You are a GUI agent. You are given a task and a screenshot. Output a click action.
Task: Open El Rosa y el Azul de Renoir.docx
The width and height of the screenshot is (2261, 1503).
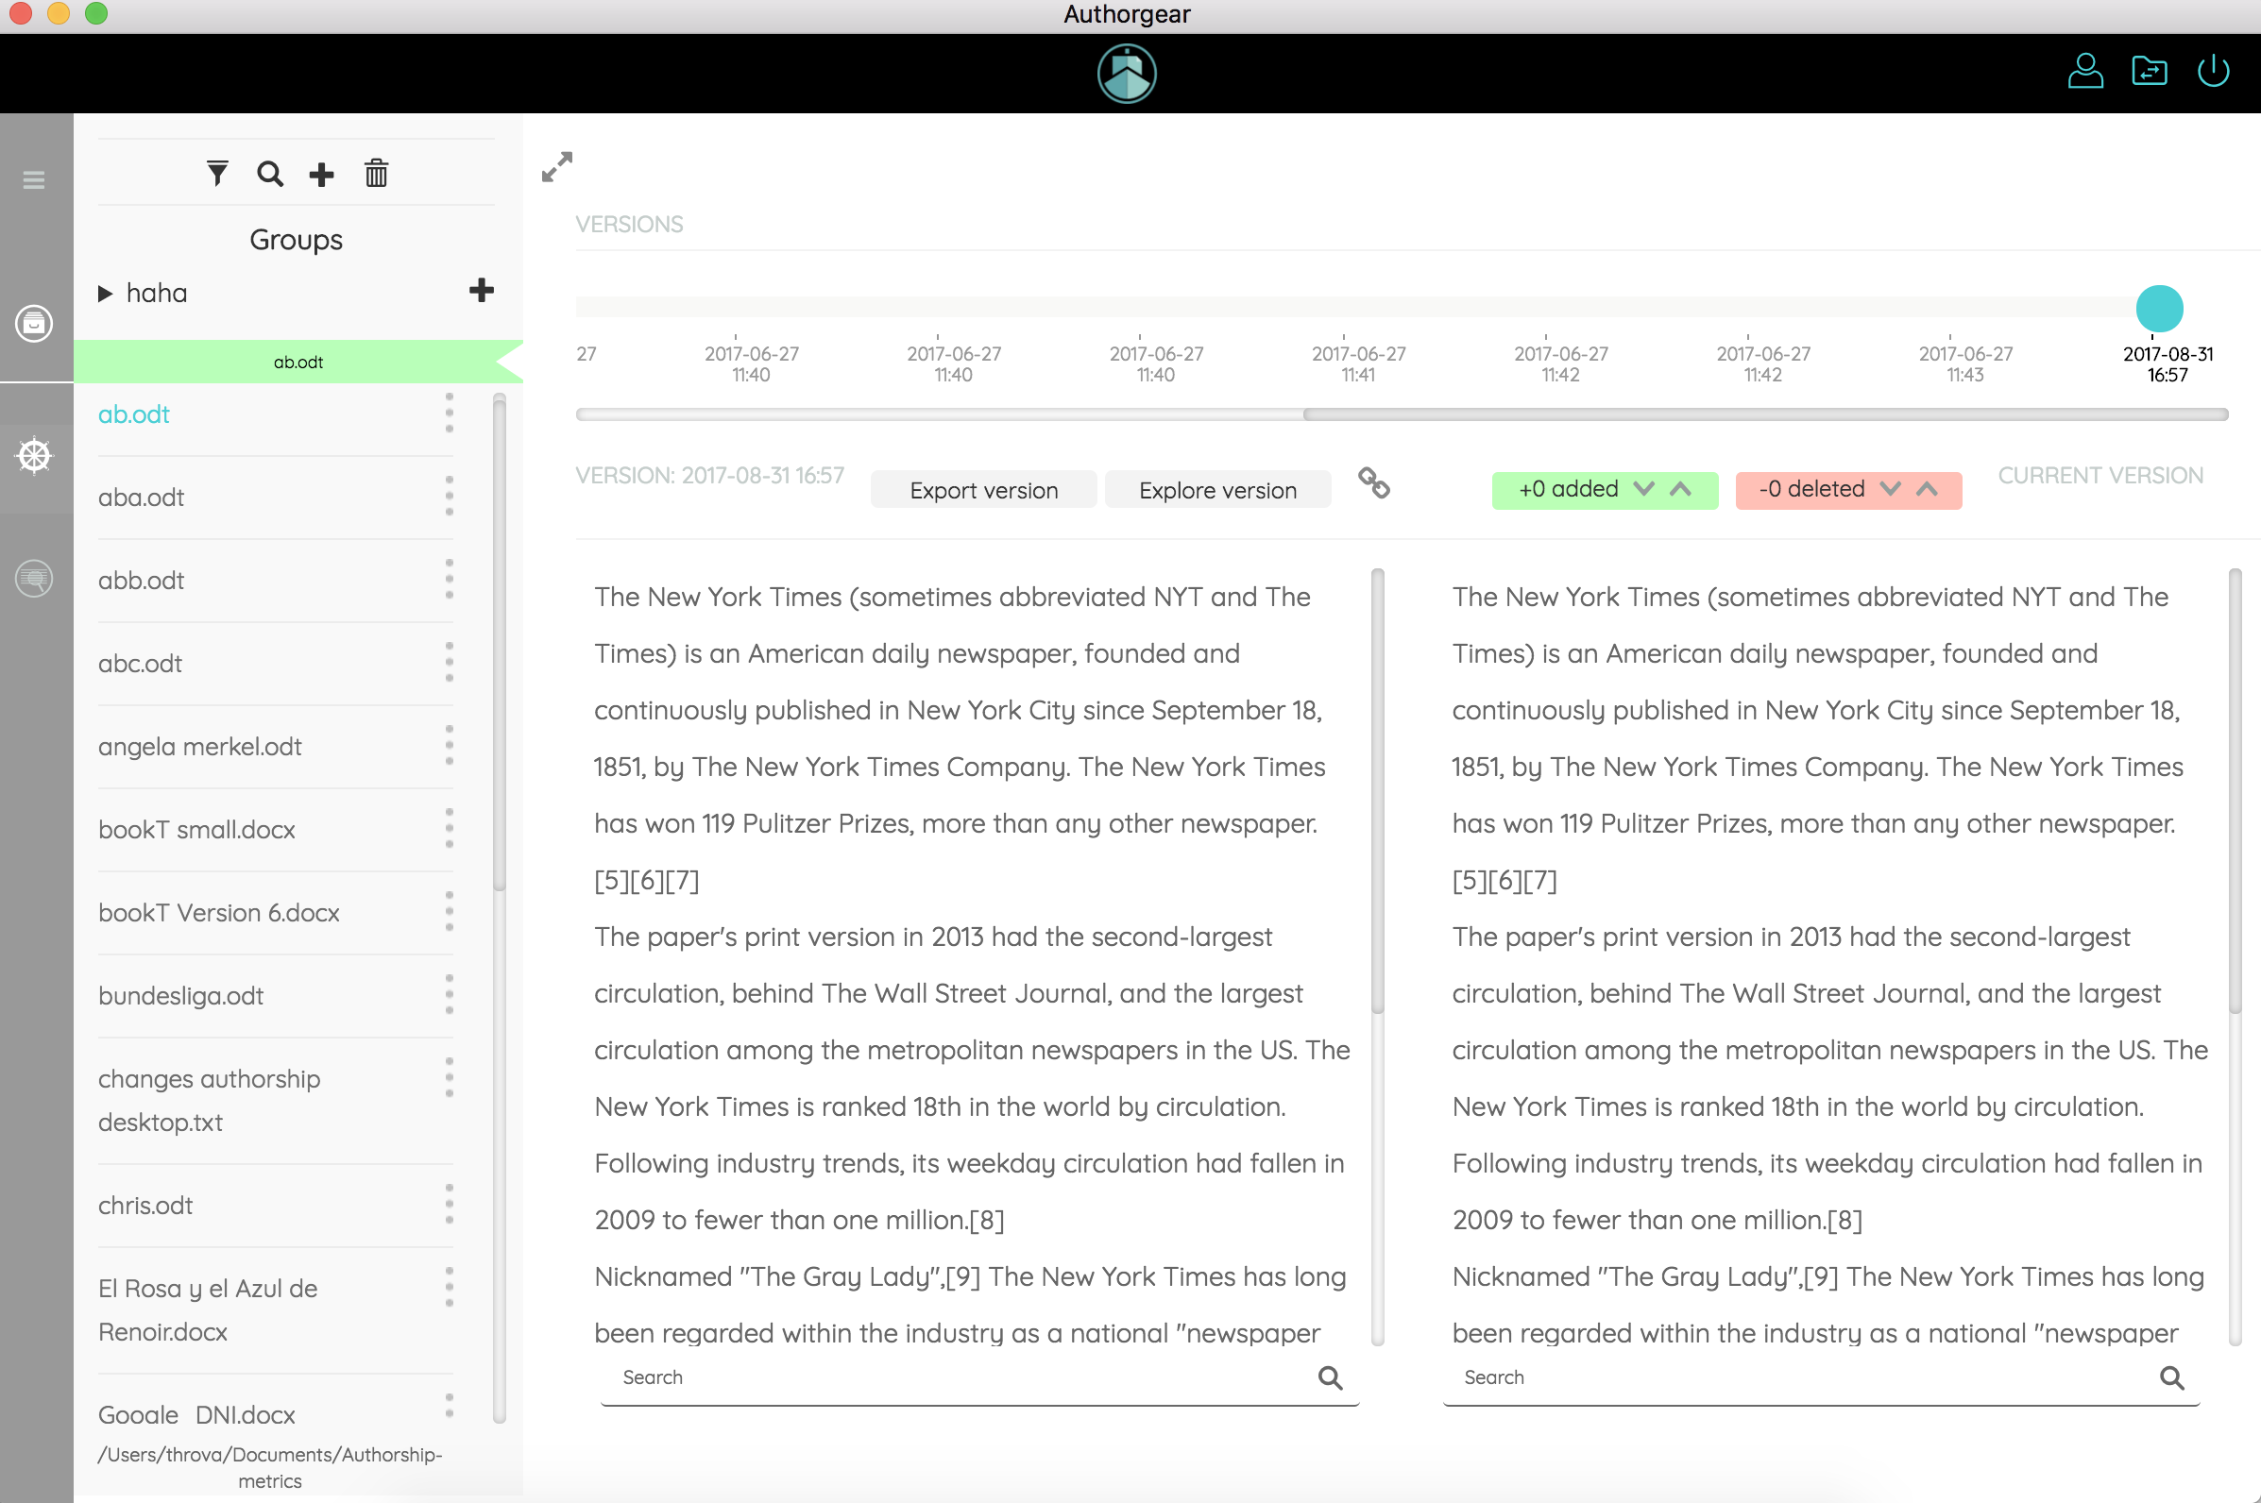click(x=208, y=1310)
